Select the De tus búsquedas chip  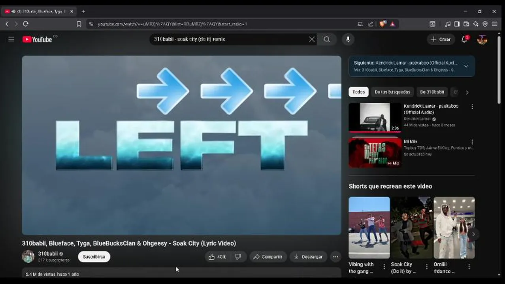click(x=392, y=92)
